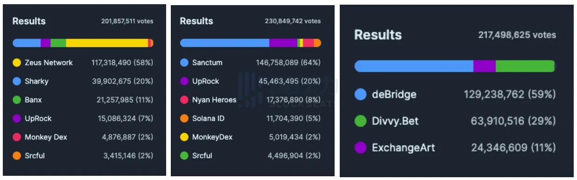Click the pink Monkey Dex legend dot
The image size is (577, 180).
point(17,137)
